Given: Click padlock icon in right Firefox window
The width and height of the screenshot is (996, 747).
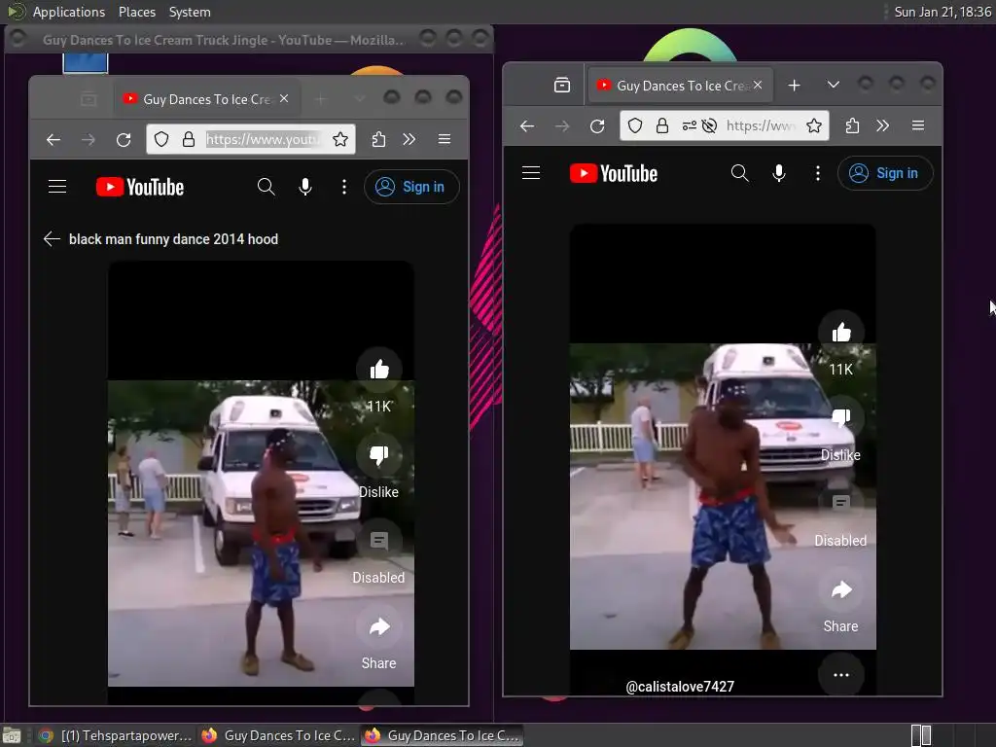Looking at the screenshot, I should 662,125.
